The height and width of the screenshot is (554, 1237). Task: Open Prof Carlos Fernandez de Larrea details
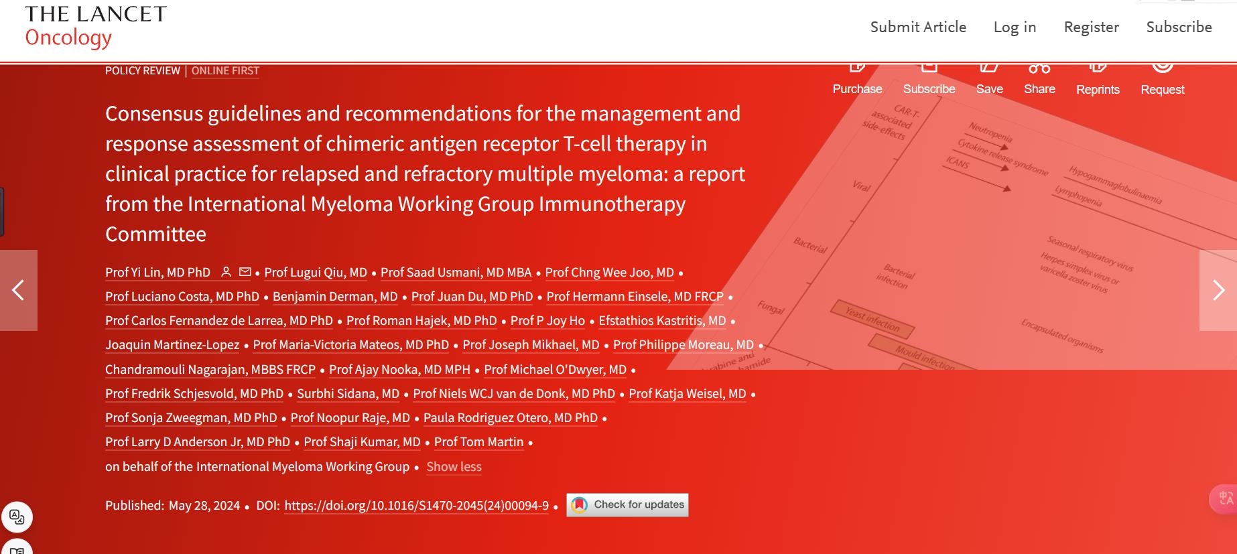coord(218,320)
